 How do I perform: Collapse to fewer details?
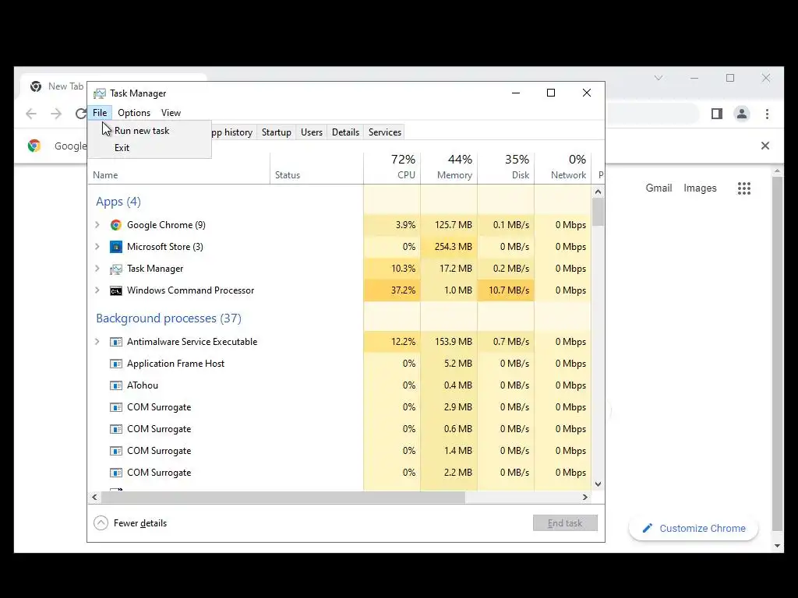point(130,523)
